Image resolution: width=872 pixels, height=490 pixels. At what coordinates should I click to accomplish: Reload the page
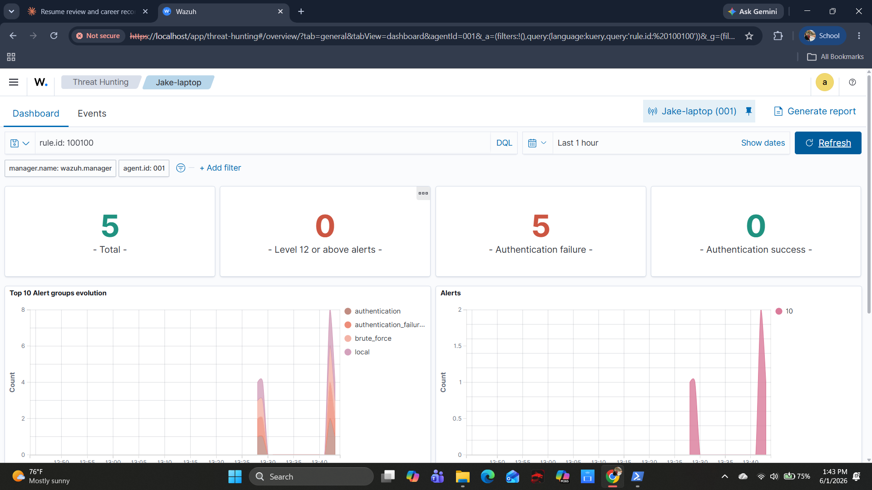(54, 36)
